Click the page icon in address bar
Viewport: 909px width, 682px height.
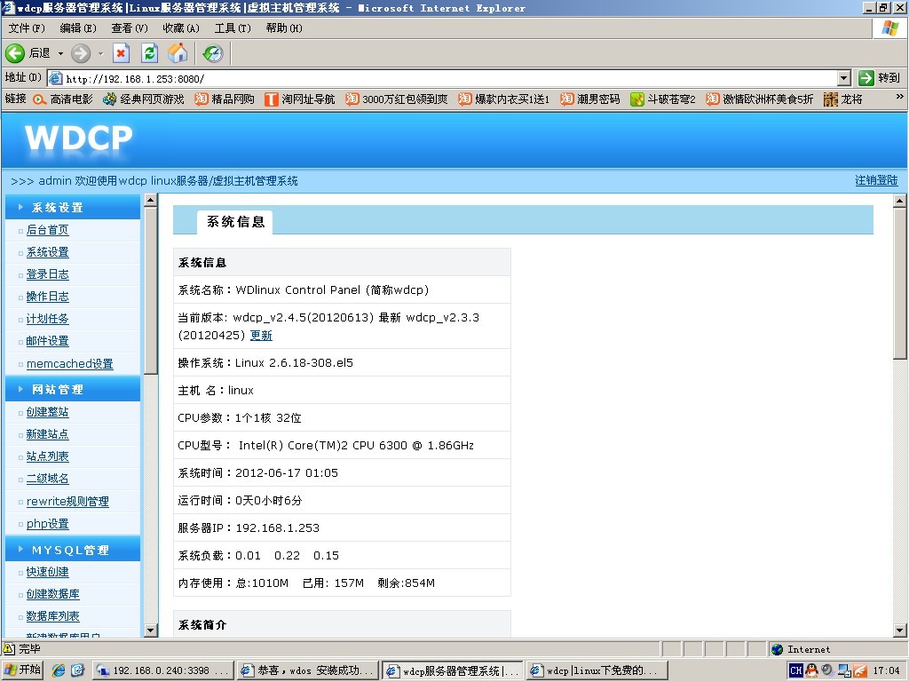tap(55, 78)
